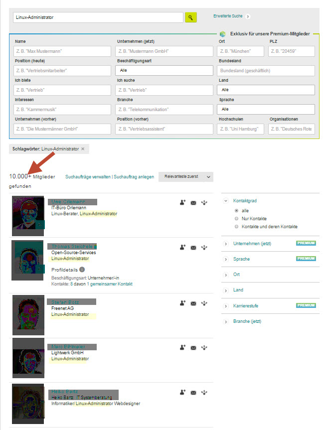Add Uwe Orlemann as a contact
Image resolution: width=327 pixels, height=430 pixels.
183,203
